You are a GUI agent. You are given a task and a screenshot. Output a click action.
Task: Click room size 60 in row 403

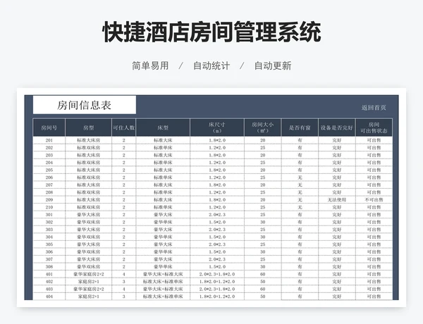pyautogui.click(x=263, y=289)
